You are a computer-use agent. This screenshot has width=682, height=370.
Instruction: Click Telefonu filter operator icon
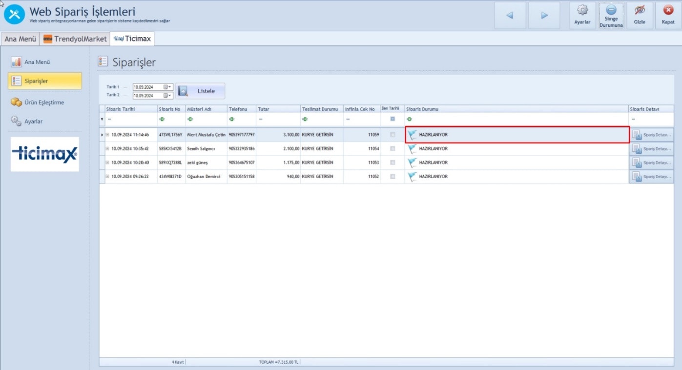(231, 119)
